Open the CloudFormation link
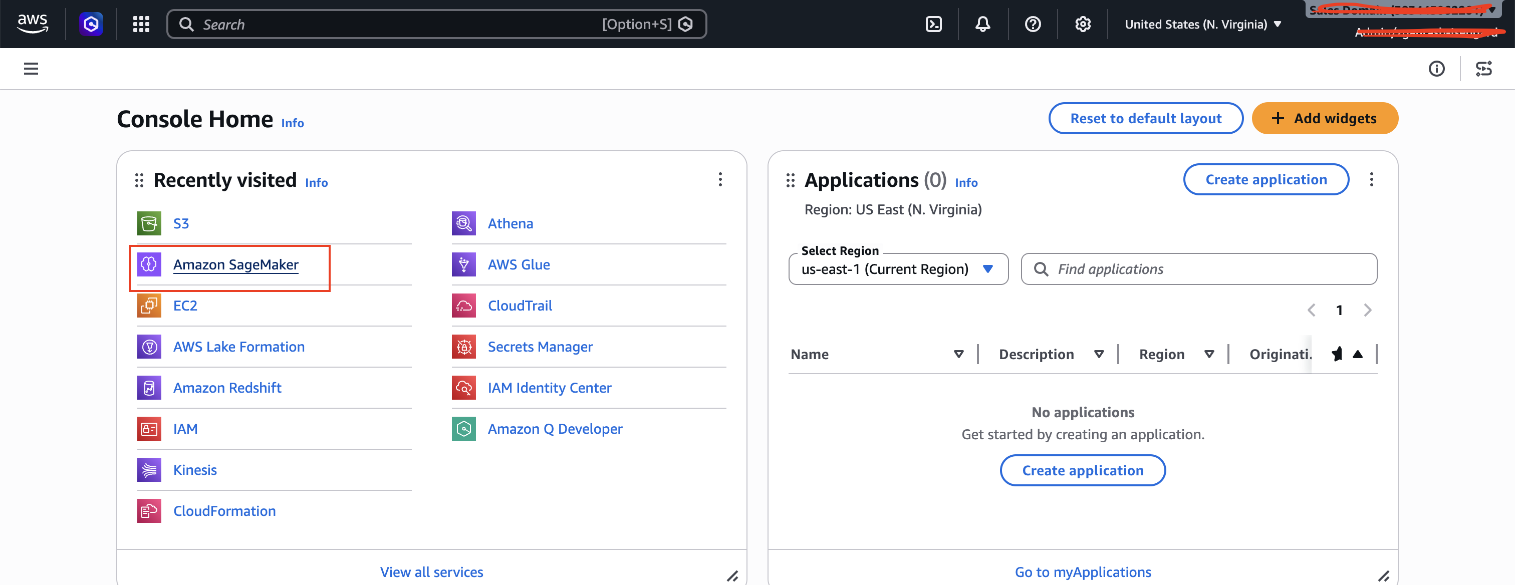Image resolution: width=1515 pixels, height=585 pixels. click(x=224, y=511)
